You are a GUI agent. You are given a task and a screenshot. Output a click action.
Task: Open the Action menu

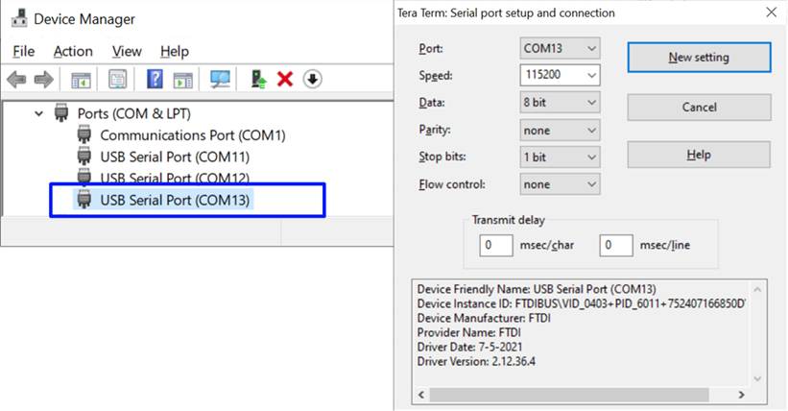coord(73,51)
